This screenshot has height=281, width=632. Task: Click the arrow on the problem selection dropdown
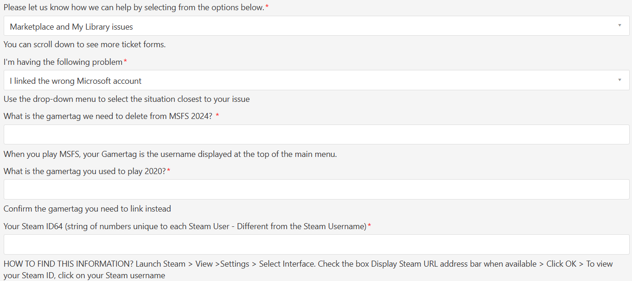pos(619,80)
